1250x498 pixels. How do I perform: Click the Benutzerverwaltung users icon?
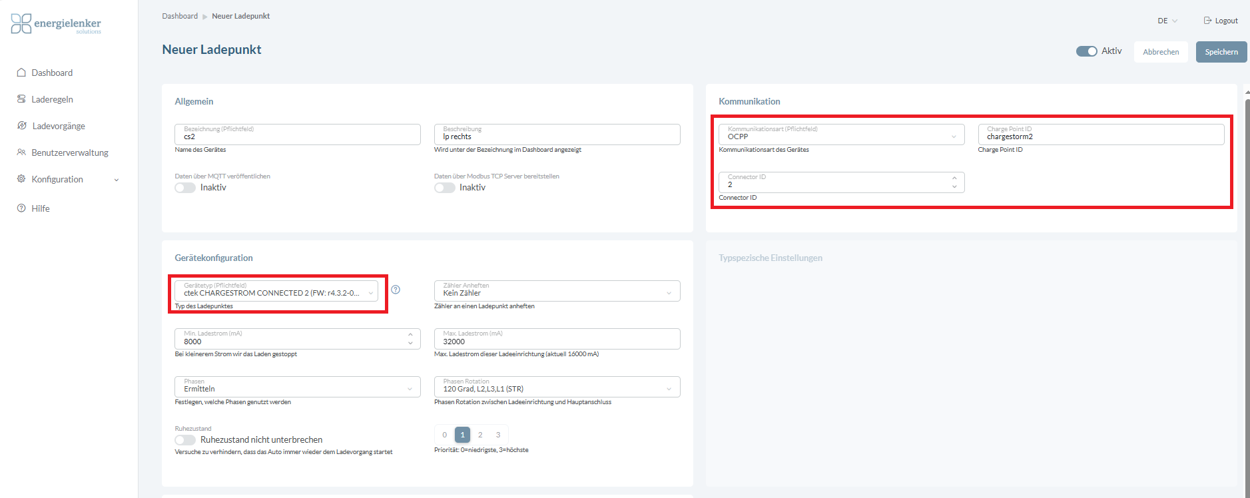(x=21, y=152)
